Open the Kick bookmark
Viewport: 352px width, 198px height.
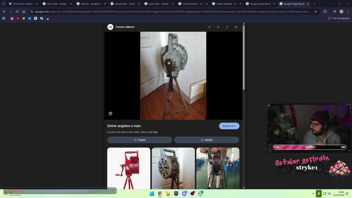click(x=24, y=18)
